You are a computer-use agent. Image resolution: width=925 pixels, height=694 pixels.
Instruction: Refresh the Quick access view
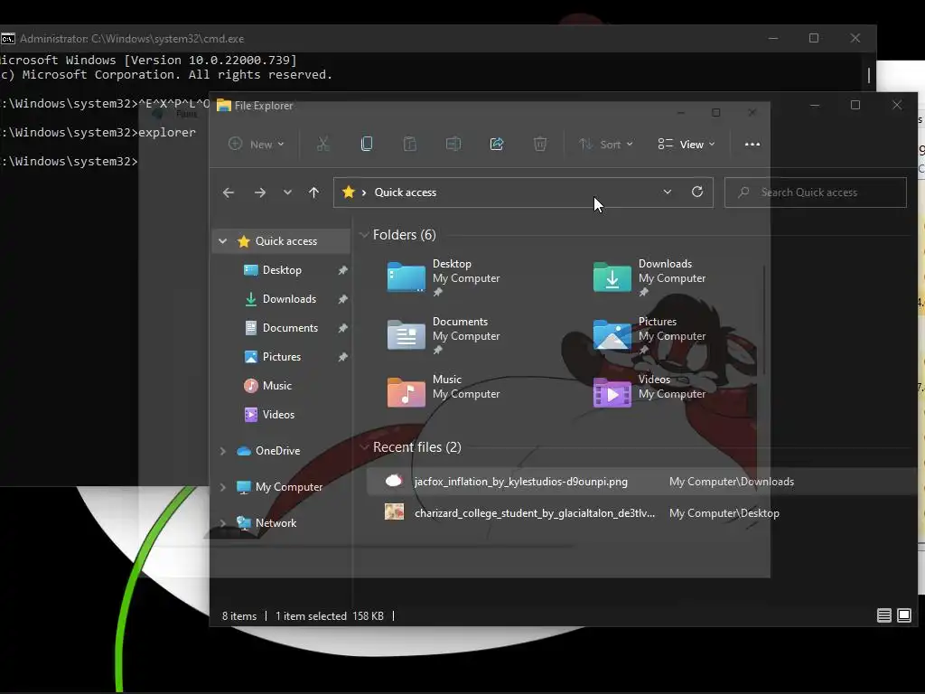[696, 192]
